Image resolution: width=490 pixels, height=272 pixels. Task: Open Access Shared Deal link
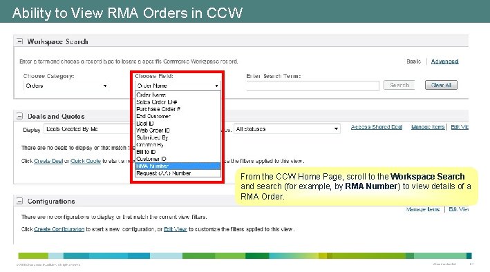click(x=376, y=127)
